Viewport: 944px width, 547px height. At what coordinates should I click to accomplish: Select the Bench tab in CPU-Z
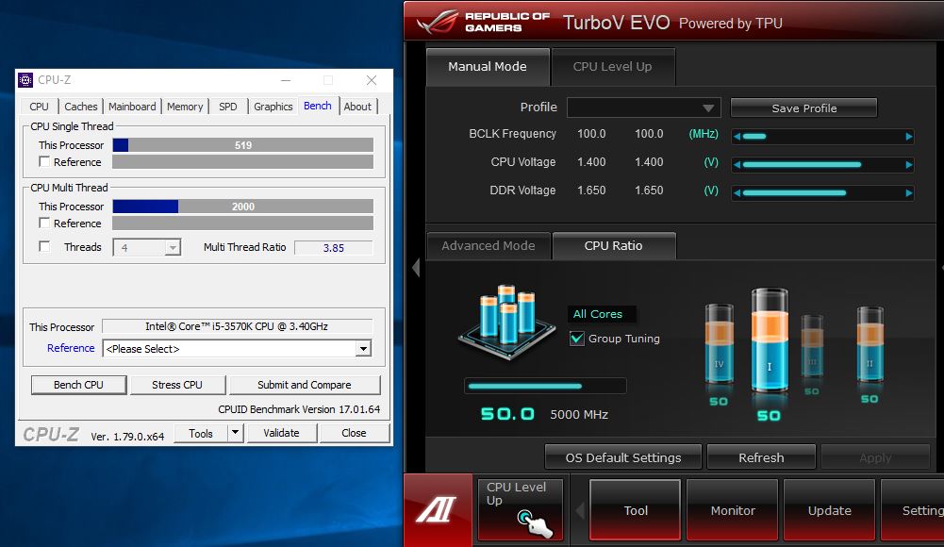[x=318, y=106]
